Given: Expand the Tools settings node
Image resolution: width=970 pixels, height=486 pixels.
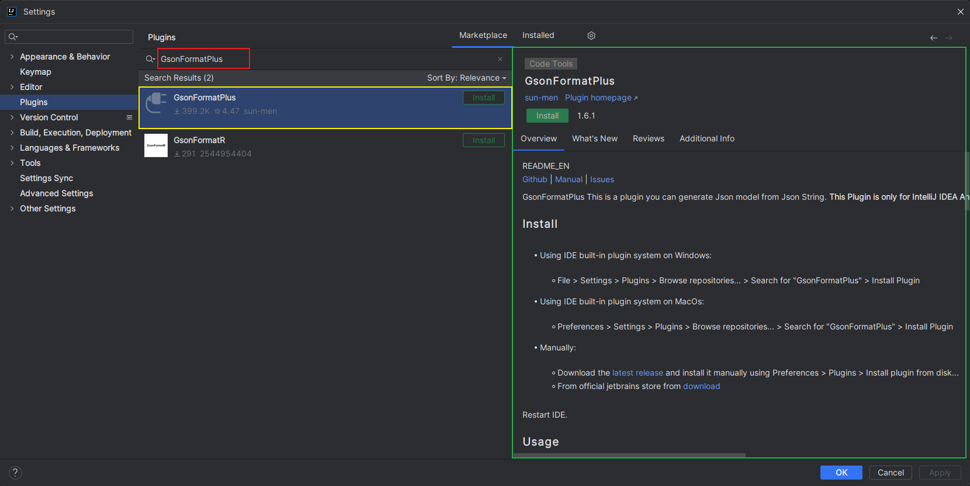Looking at the screenshot, I should tap(12, 163).
